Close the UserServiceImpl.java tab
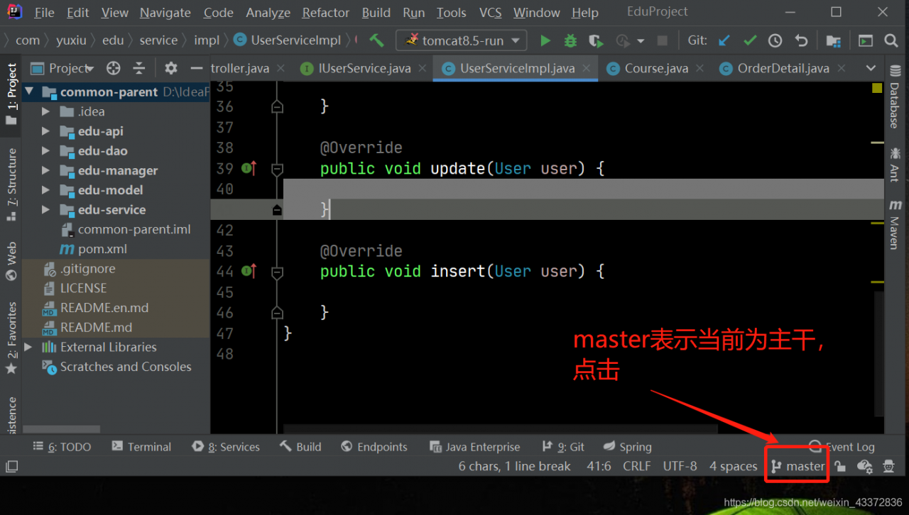This screenshot has width=909, height=515. [587, 68]
